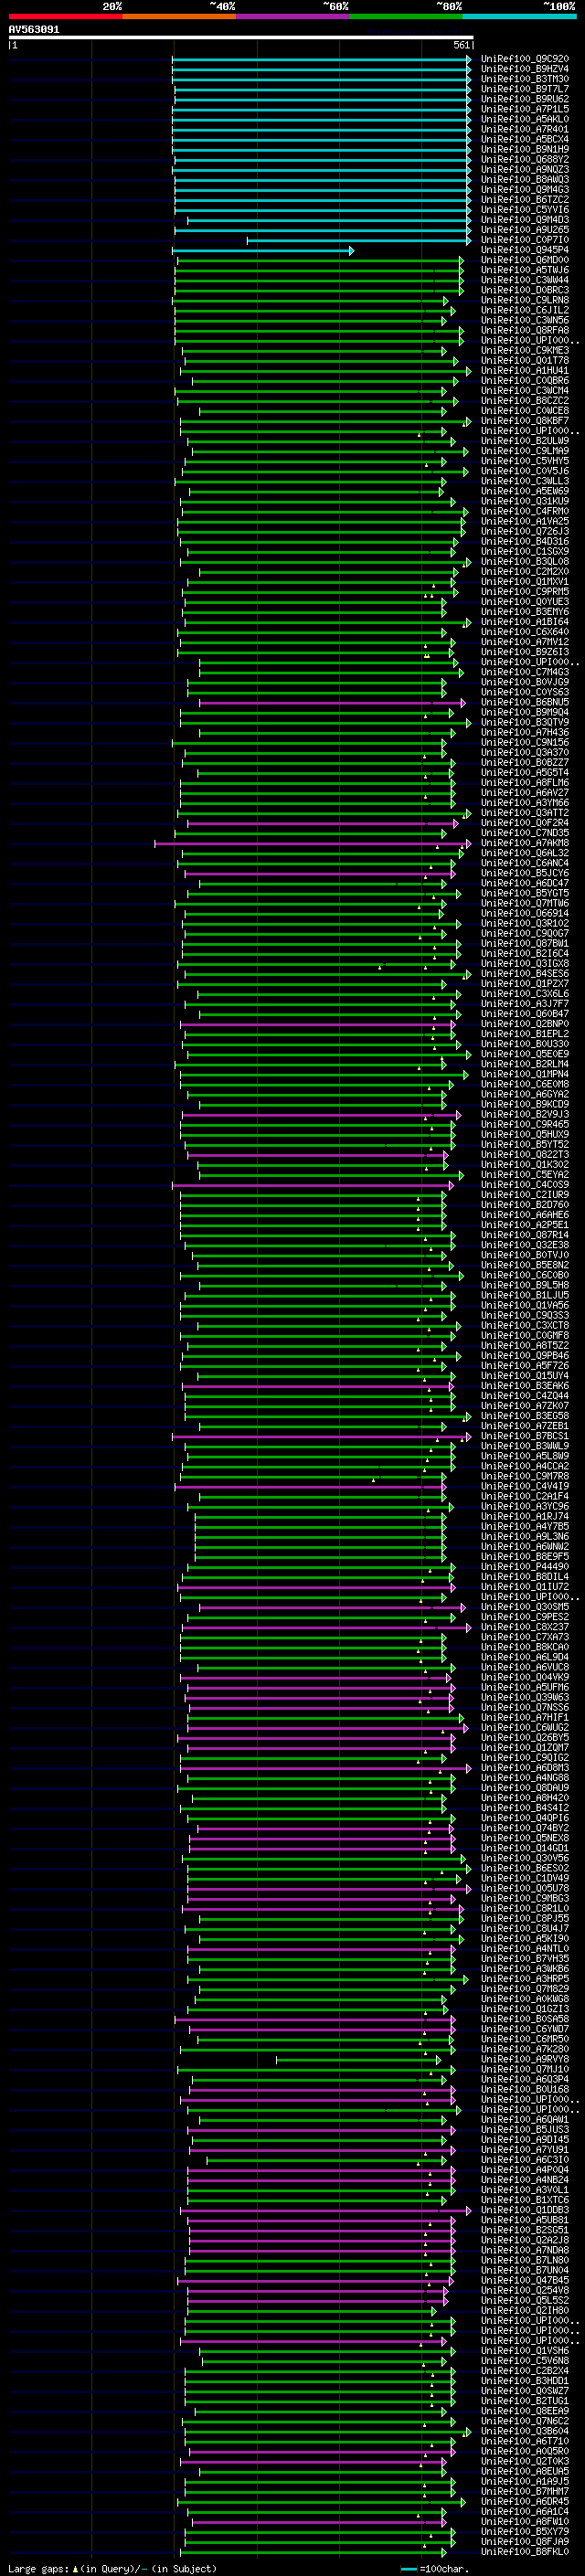Open hit UniRef100_Q8RFA8
The height and width of the screenshot is (2576, 585).
pyautogui.click(x=525, y=330)
